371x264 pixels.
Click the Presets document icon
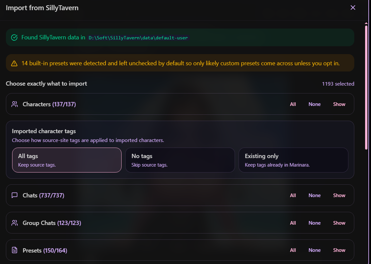click(15, 250)
